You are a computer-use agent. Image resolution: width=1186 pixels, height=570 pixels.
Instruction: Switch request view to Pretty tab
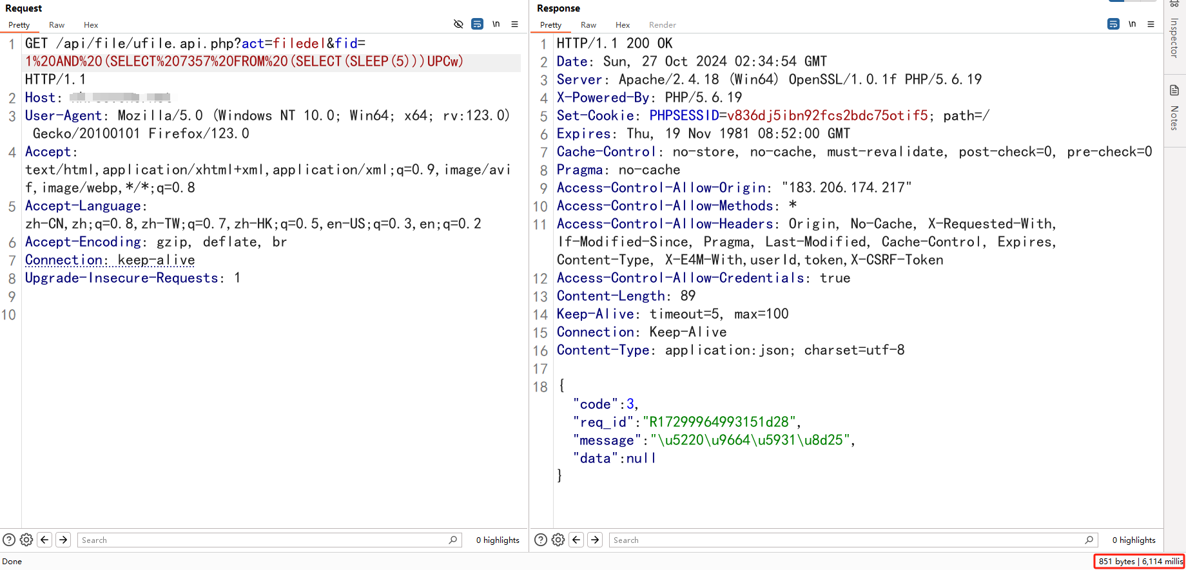[19, 25]
